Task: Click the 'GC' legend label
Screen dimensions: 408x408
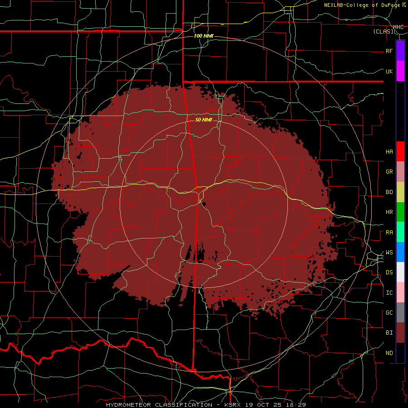Action: tap(389, 313)
